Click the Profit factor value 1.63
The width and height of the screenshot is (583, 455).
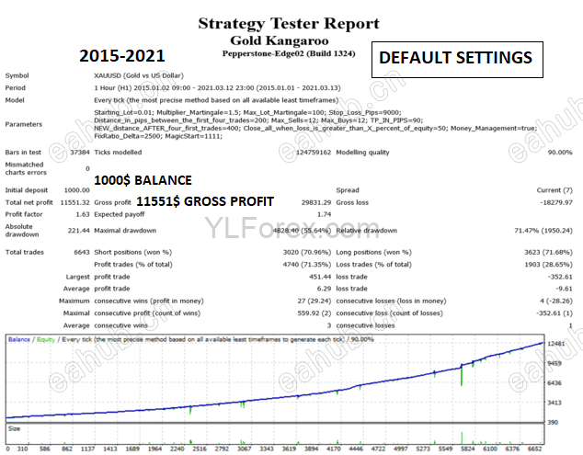[x=83, y=214]
